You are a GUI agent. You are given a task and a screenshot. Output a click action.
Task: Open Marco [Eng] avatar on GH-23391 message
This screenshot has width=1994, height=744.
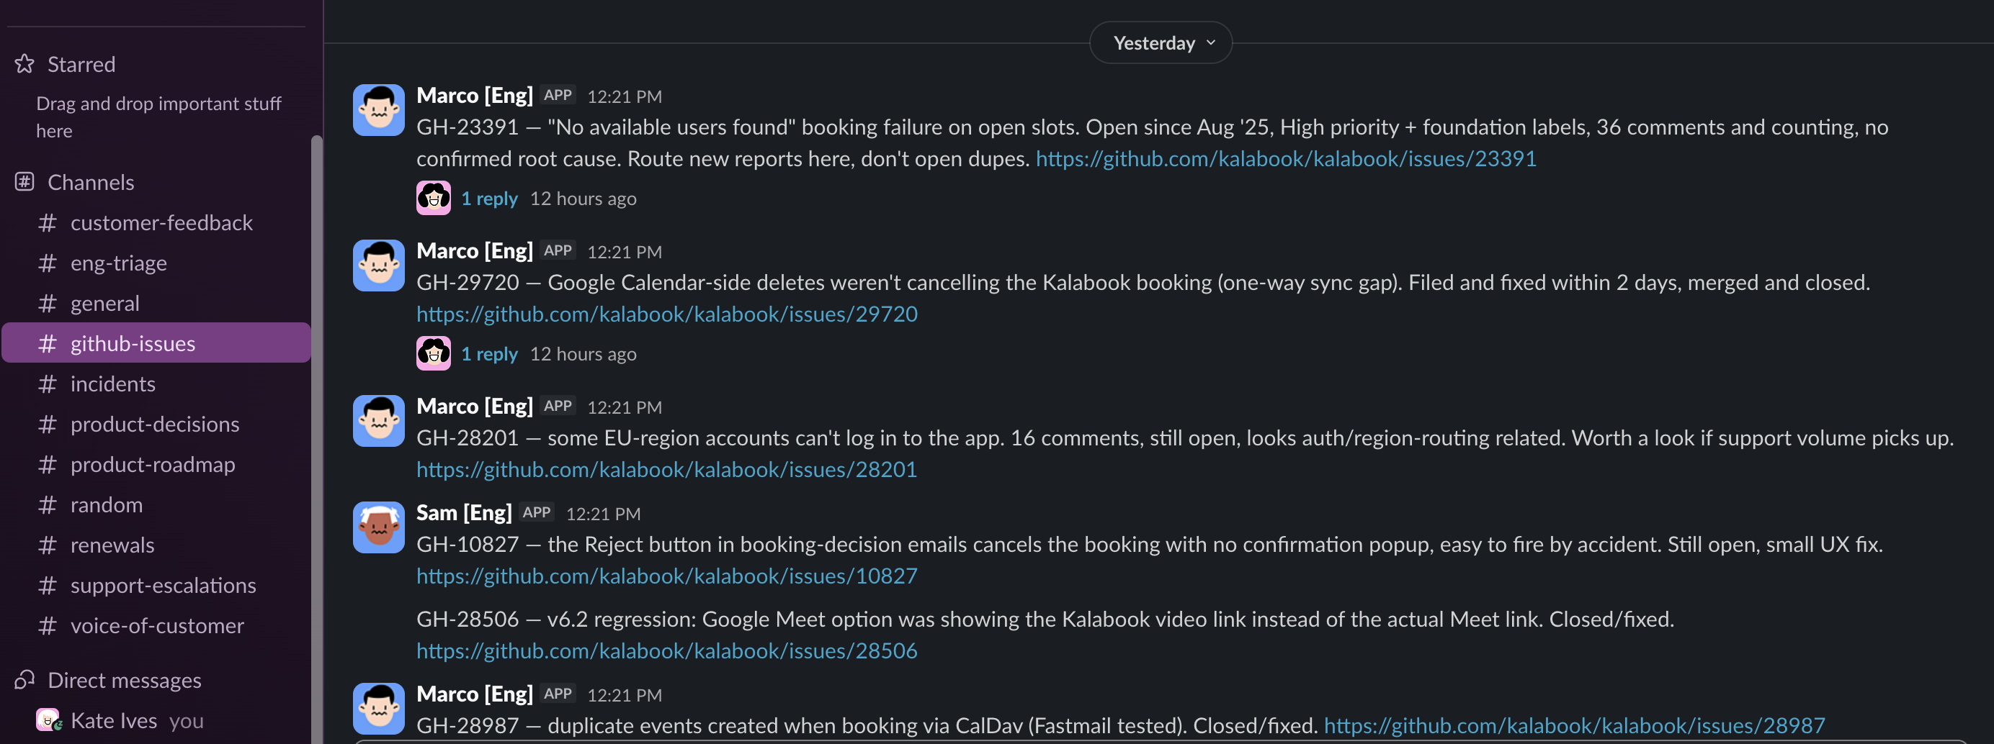(x=378, y=110)
